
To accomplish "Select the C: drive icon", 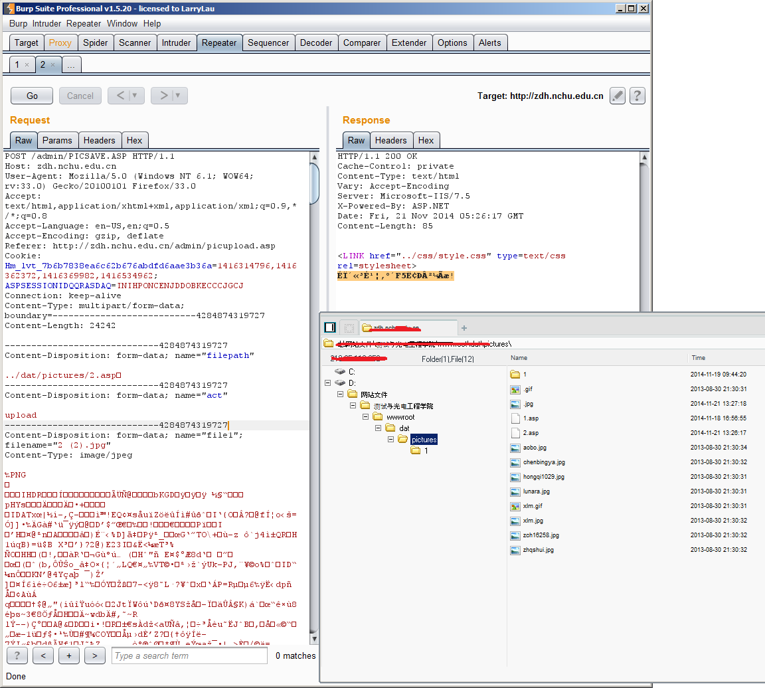I will click(x=340, y=372).
